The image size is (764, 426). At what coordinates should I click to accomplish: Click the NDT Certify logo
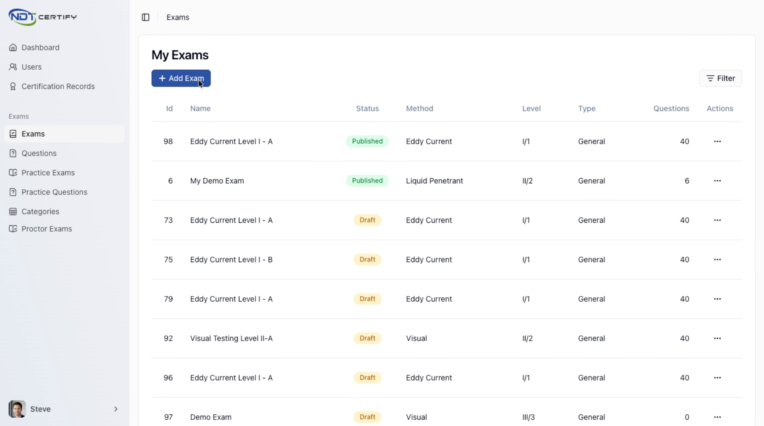[43, 17]
